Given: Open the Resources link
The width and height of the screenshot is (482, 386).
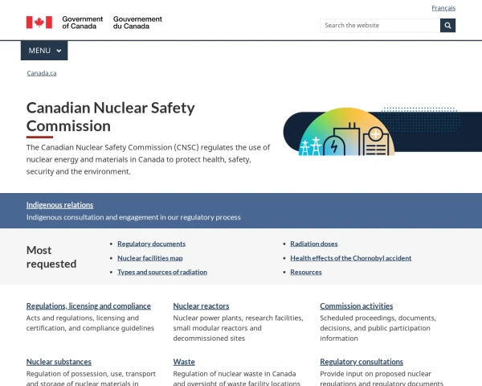Looking at the screenshot, I should tap(306, 272).
